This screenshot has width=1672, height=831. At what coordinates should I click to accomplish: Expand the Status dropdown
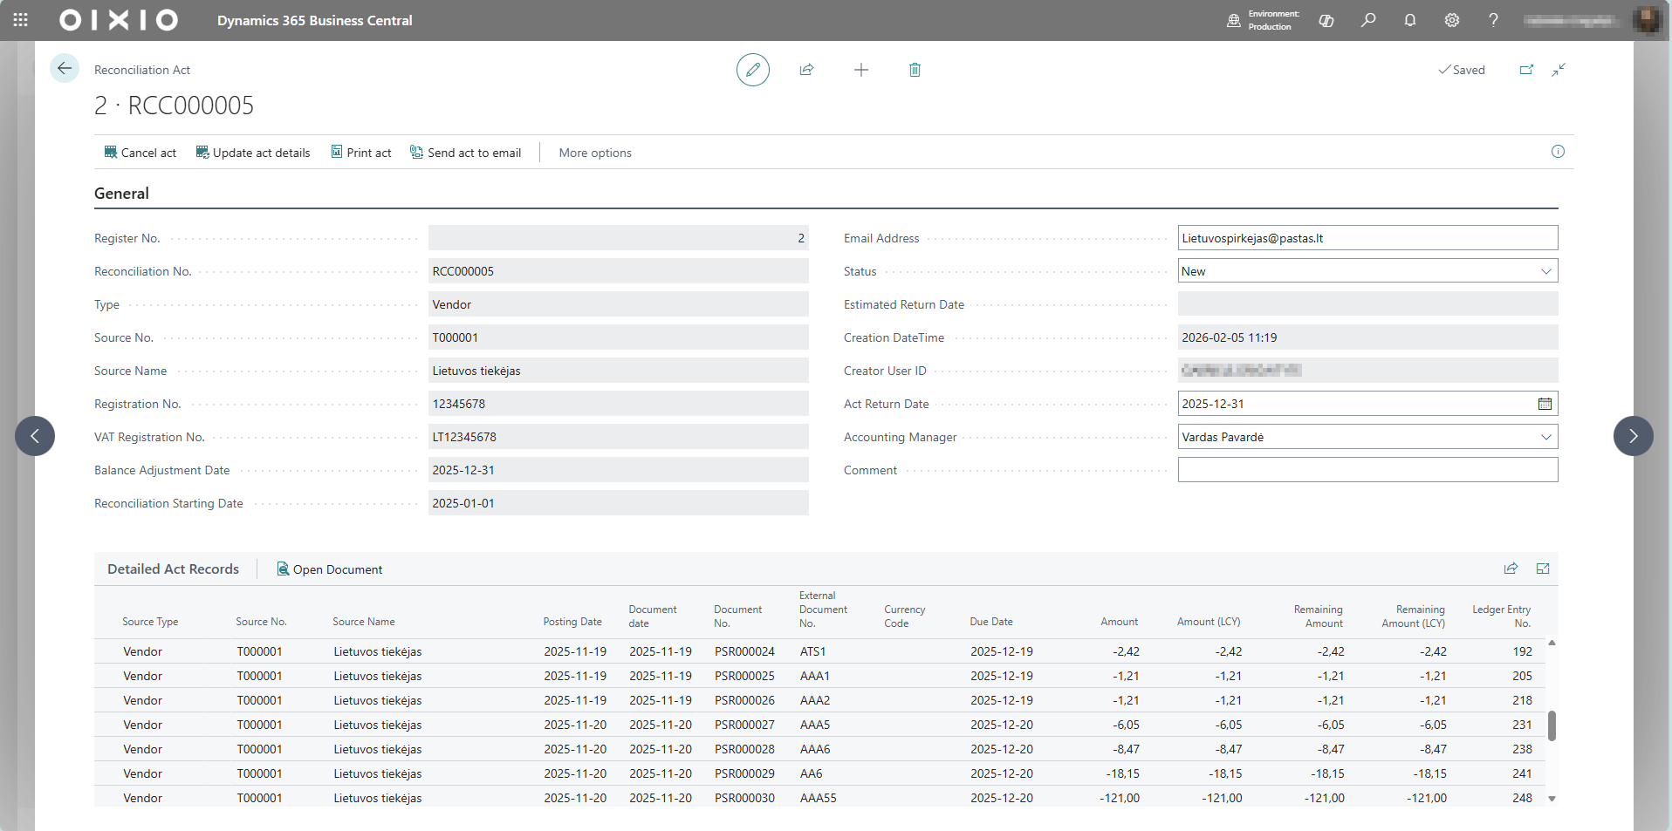(x=1545, y=271)
